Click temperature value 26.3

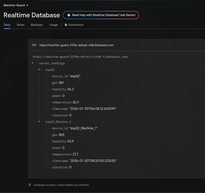pos(76,102)
